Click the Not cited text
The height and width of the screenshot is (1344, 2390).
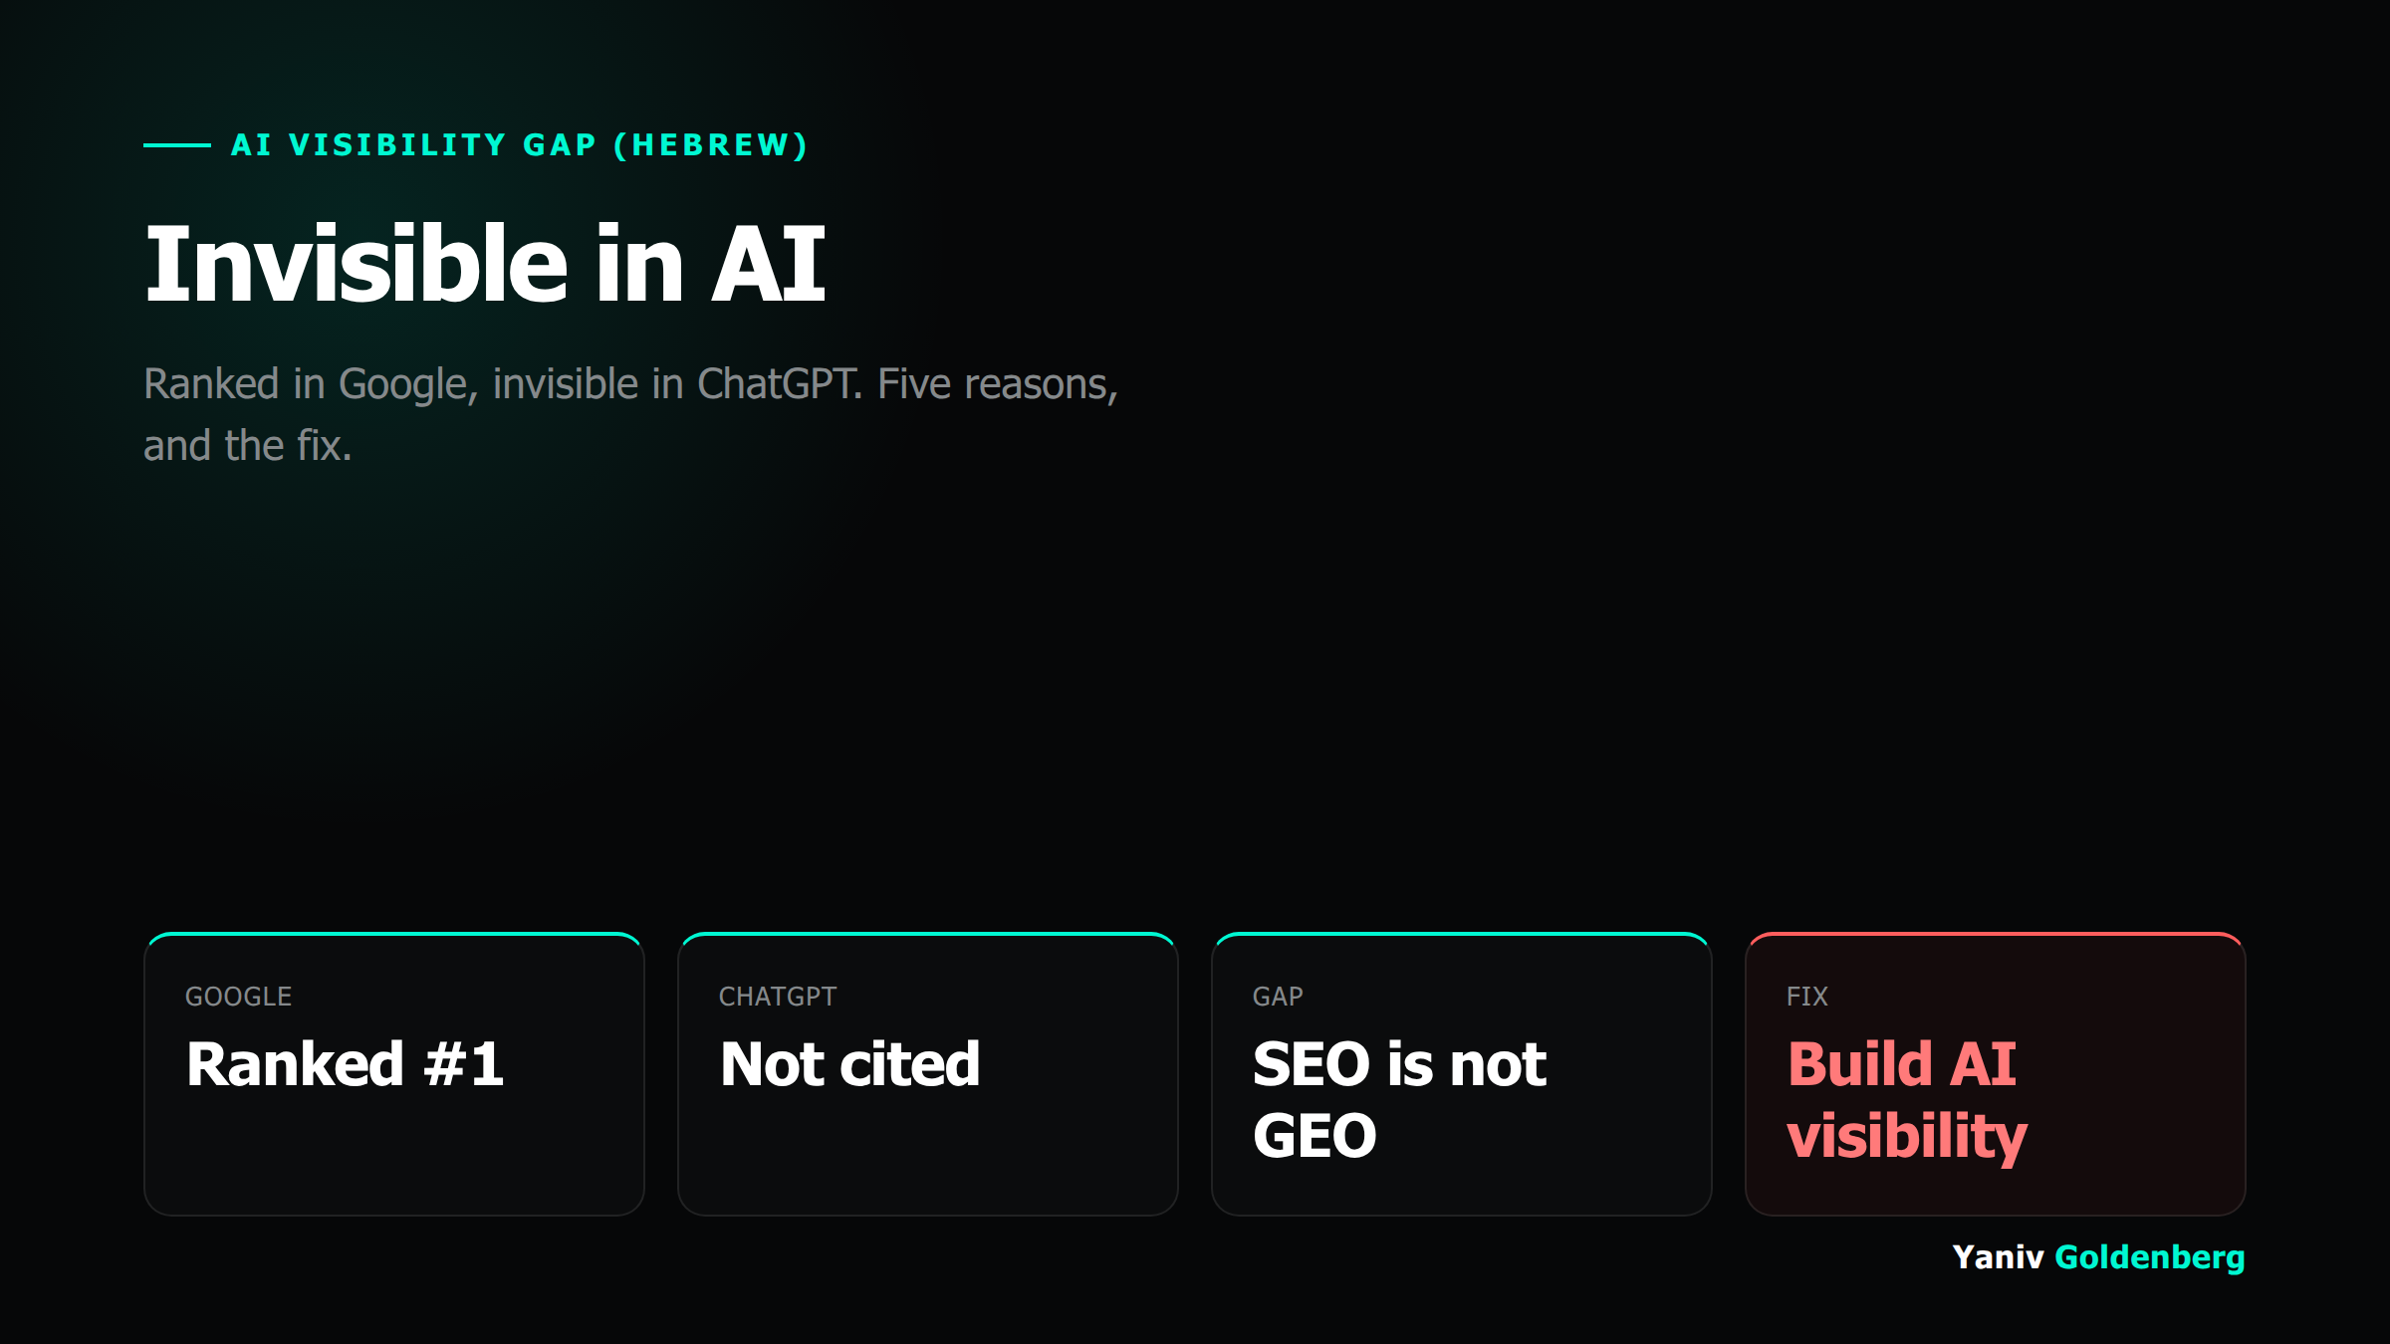pos(849,1064)
